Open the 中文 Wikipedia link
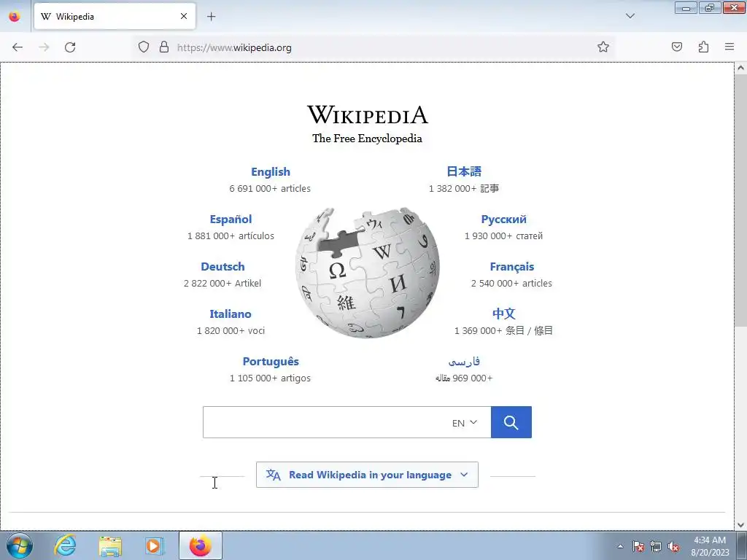 [503, 314]
